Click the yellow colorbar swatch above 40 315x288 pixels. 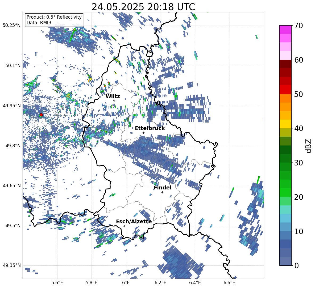click(285, 124)
